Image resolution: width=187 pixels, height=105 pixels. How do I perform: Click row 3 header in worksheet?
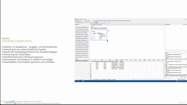(91, 66)
